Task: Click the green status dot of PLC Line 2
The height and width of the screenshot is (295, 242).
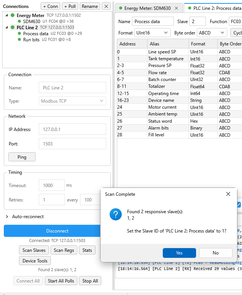Action: tap(13, 28)
